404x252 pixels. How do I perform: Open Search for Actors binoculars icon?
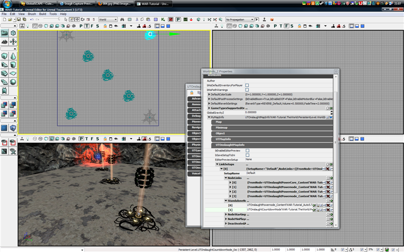122,20
